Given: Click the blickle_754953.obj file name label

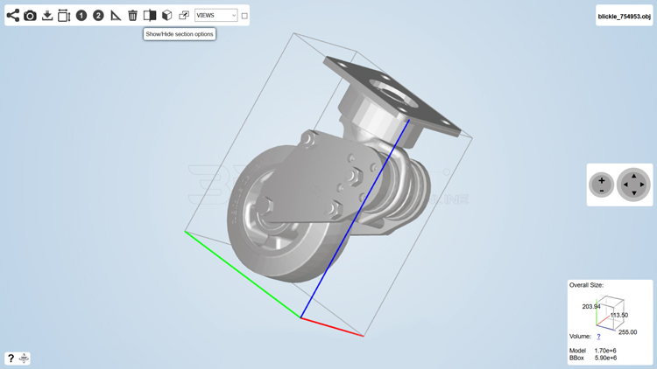Looking at the screenshot, I should (624, 17).
